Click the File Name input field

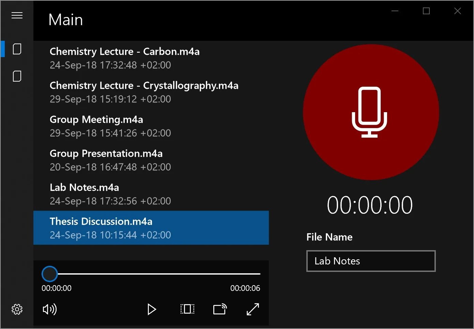(371, 261)
